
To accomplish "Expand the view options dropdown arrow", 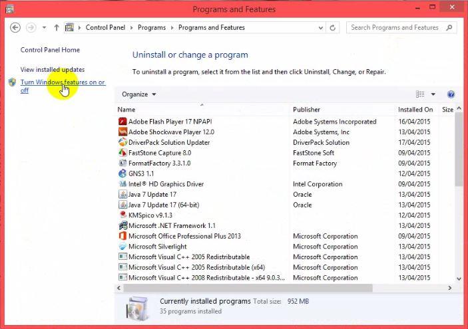I will point(433,94).
